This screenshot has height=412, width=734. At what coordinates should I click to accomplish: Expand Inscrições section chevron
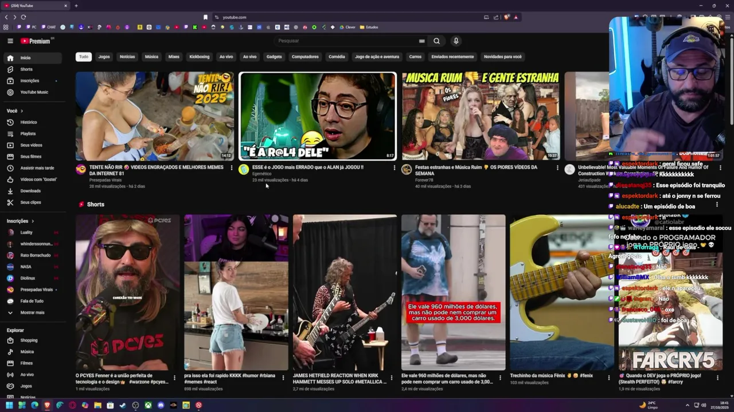(x=33, y=221)
